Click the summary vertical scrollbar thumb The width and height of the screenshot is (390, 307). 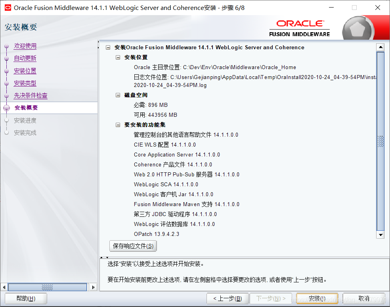pyautogui.click(x=380, y=141)
